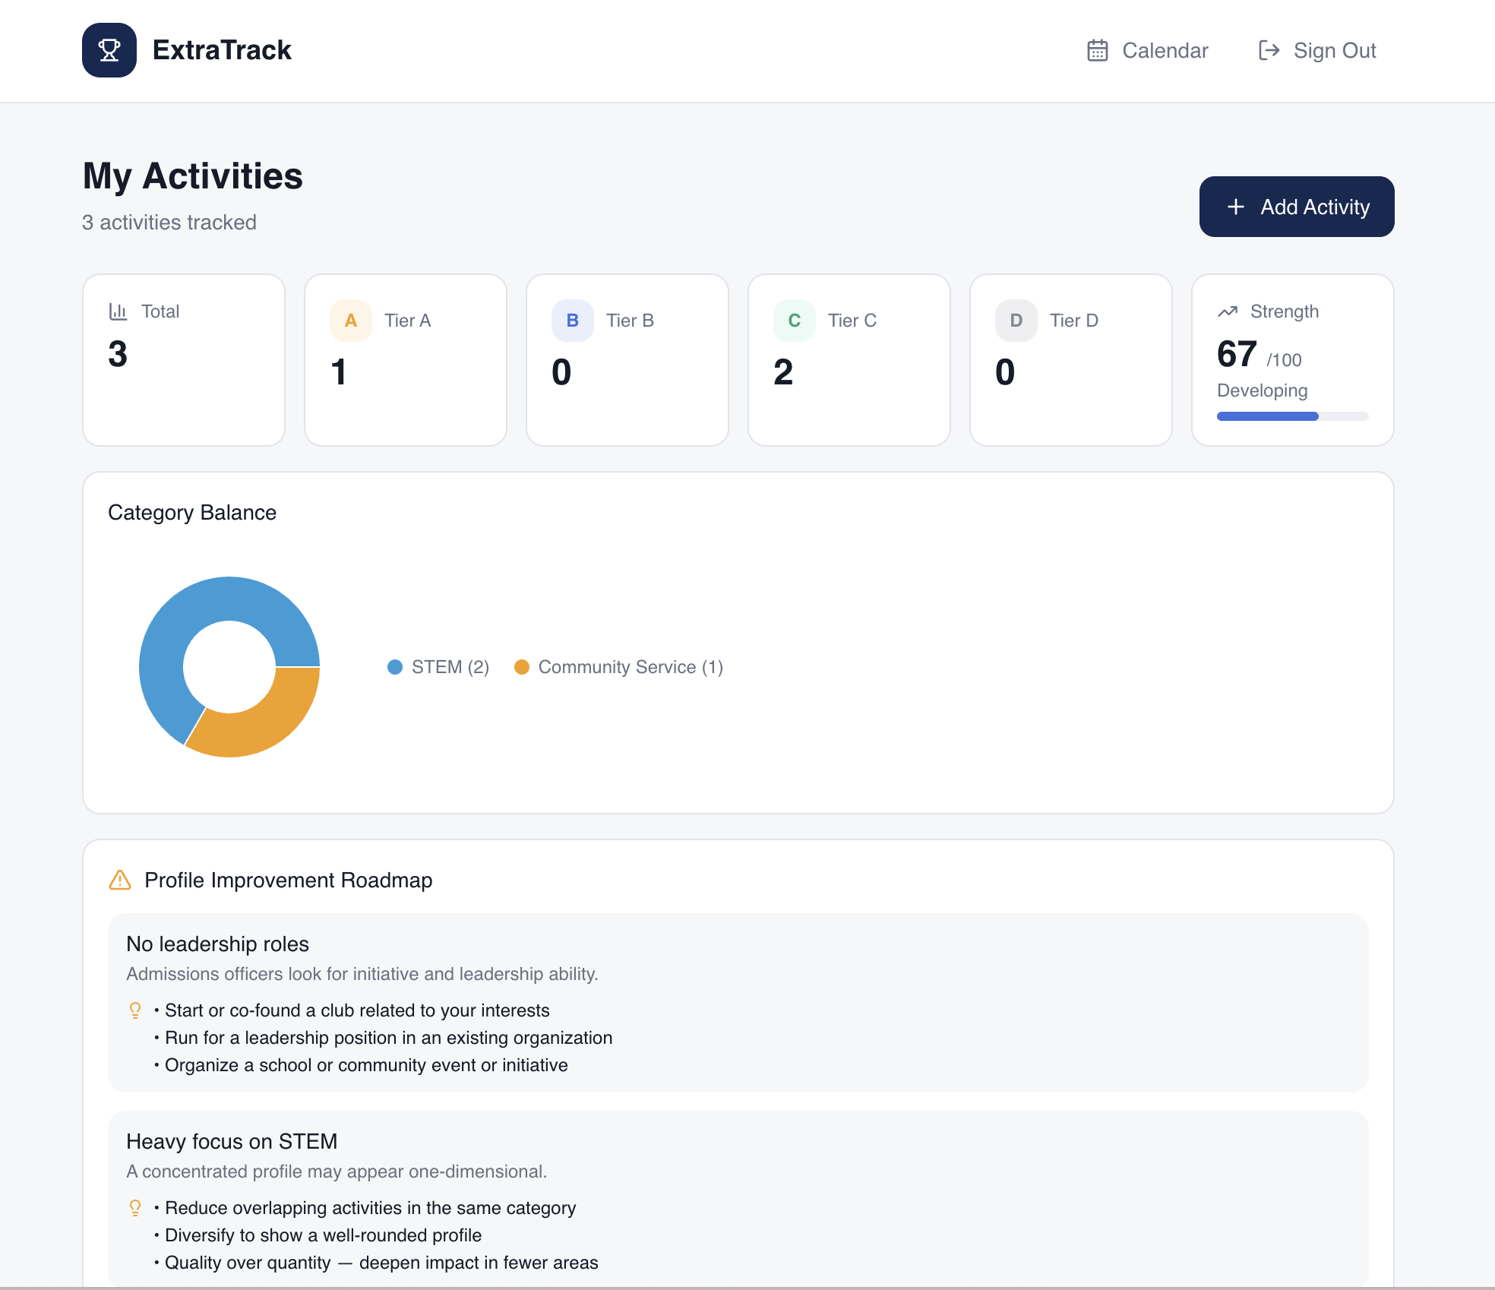Viewport: 1495px width, 1290px height.
Task: Select Calendar in the top navigation
Action: click(1165, 50)
